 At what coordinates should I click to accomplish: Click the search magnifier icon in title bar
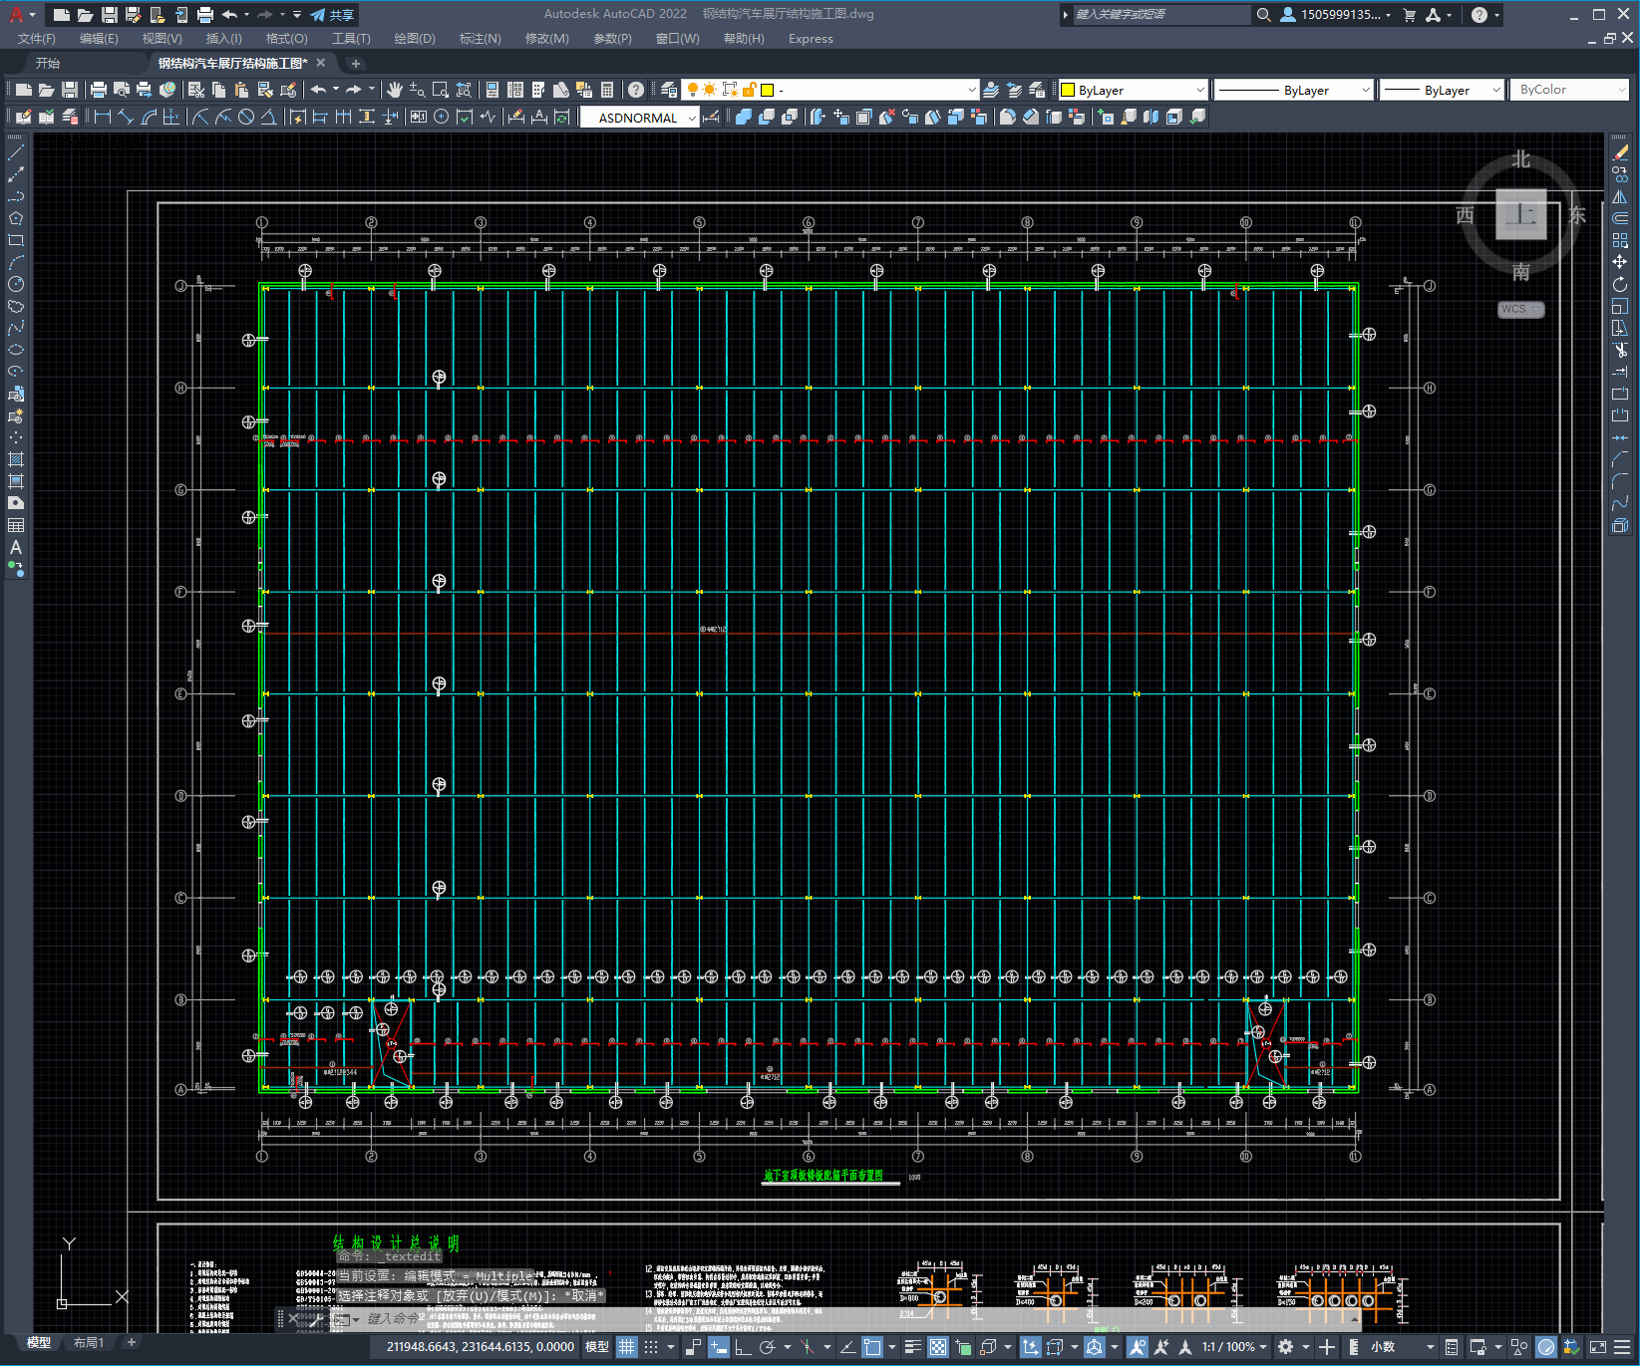pos(1263,15)
